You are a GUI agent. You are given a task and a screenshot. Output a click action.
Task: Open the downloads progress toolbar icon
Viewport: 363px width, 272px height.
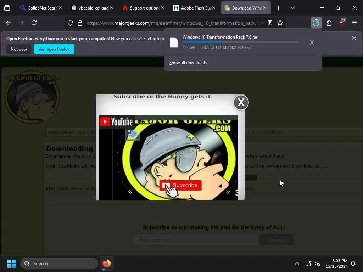tap(316, 23)
